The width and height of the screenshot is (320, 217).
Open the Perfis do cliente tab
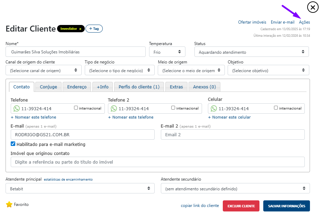click(x=139, y=87)
